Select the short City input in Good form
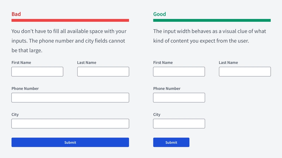Image resolution: width=282 pixels, height=158 pixels. [x=179, y=124]
